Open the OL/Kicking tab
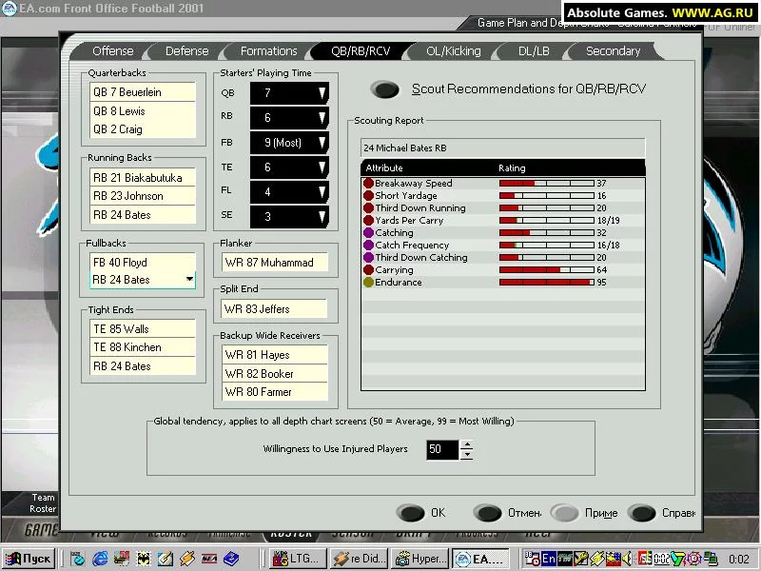This screenshot has width=761, height=571. pyautogui.click(x=454, y=51)
